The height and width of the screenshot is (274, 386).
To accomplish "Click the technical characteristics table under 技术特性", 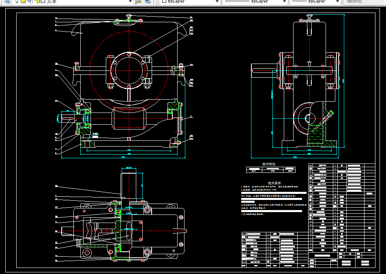I will click(x=270, y=170).
